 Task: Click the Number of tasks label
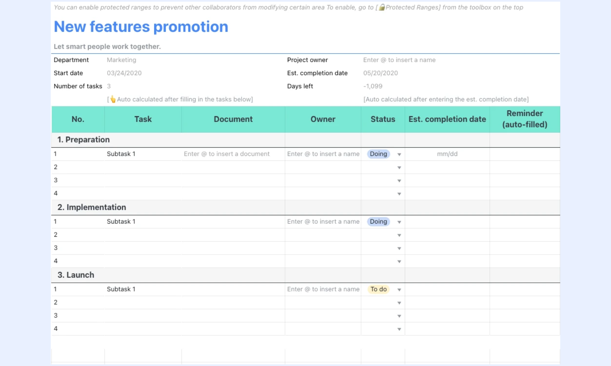78,86
